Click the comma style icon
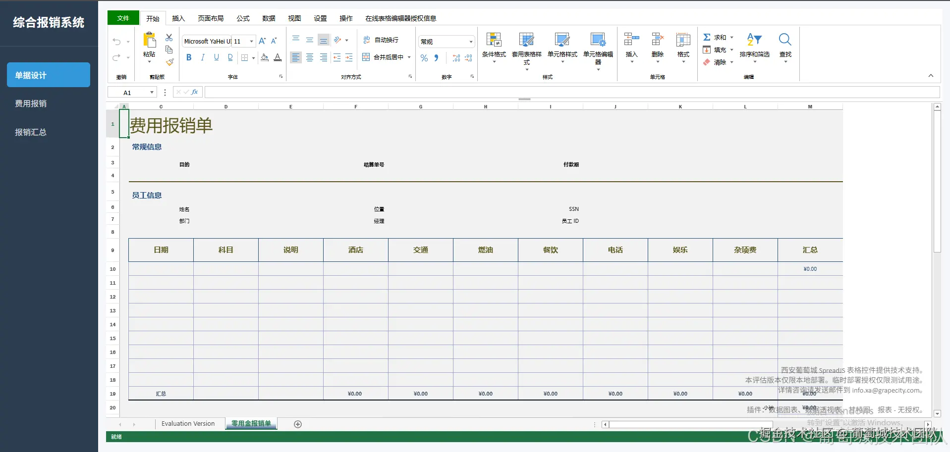 pos(437,58)
